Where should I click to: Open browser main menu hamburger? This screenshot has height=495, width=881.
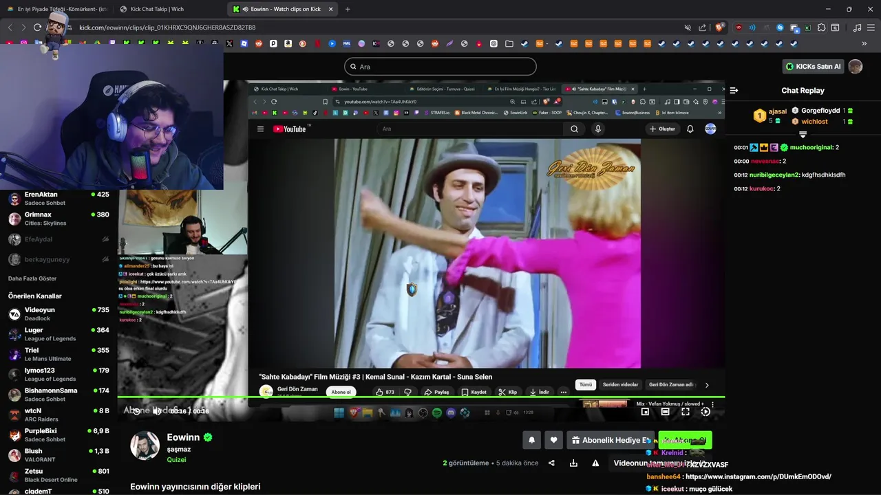871,27
